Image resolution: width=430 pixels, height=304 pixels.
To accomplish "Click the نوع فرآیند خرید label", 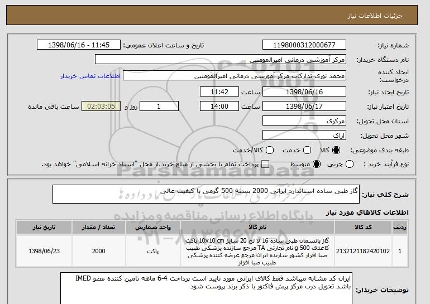I will tap(386, 165).
